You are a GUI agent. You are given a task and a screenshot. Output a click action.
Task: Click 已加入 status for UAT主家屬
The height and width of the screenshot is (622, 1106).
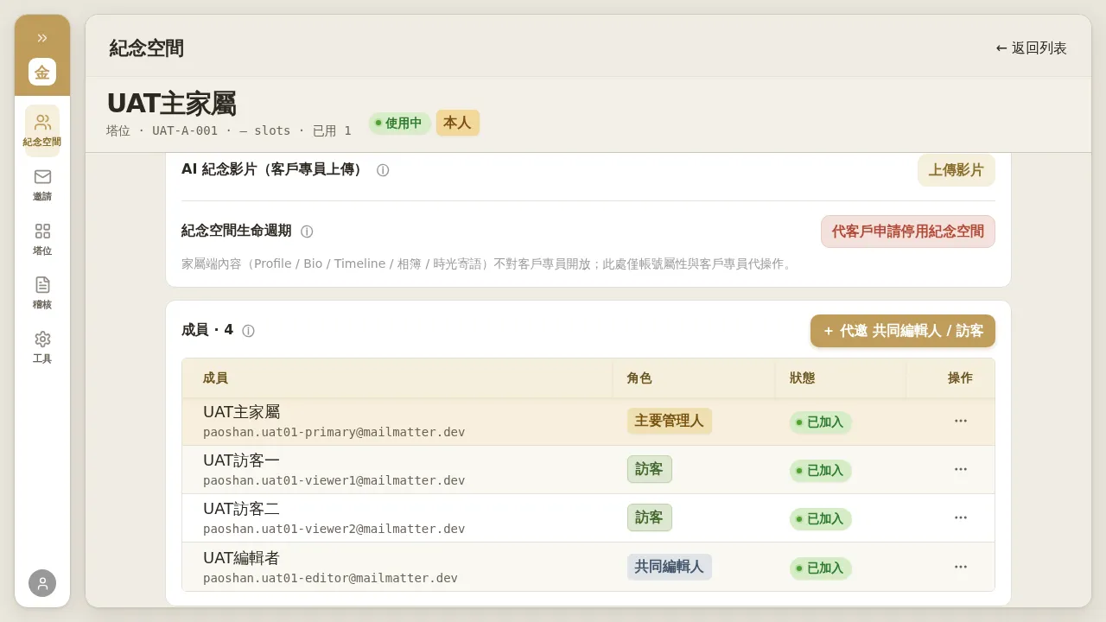click(821, 422)
